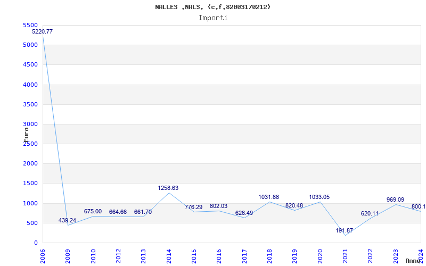Click the 820.48 value label

(x=294, y=206)
